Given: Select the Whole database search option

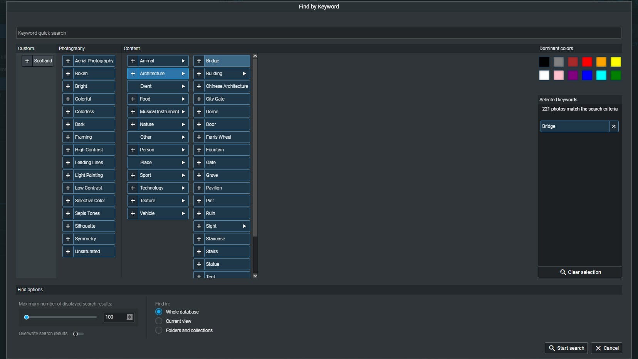Looking at the screenshot, I should 158,312.
